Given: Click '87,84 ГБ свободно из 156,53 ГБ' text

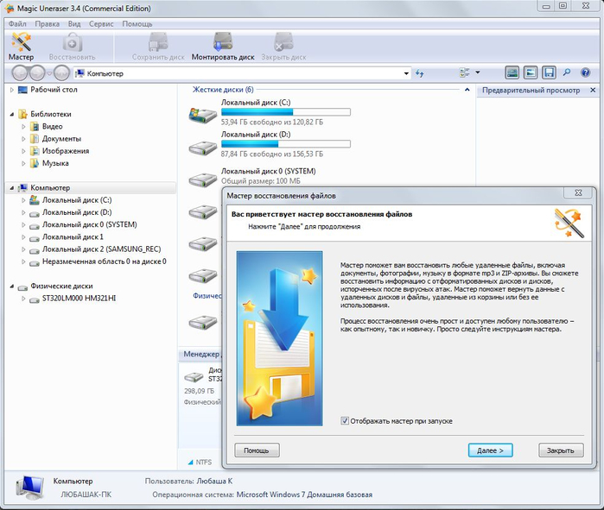Looking at the screenshot, I should click(272, 154).
